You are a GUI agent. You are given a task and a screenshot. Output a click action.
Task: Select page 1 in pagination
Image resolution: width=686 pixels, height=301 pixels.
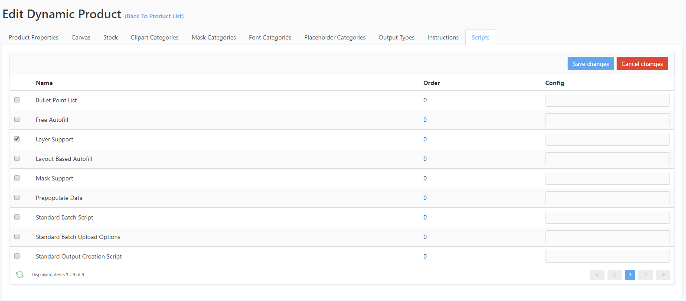[630, 275]
